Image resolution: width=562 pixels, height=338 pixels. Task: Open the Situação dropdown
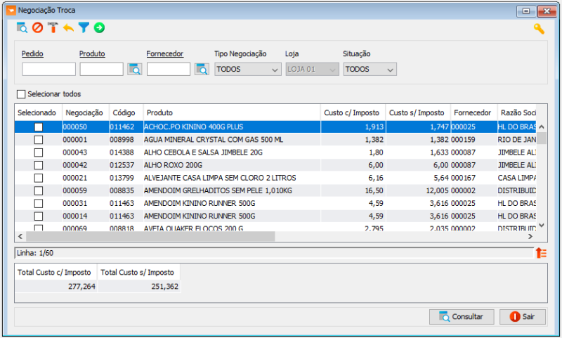coord(370,69)
